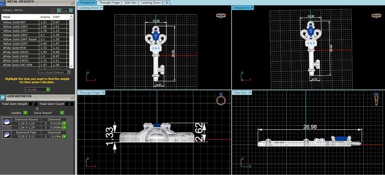This screenshot has height=175, width=385.
Task: Click the 1.24 X 1.23 size cell
Action: (x=26, y=123)
